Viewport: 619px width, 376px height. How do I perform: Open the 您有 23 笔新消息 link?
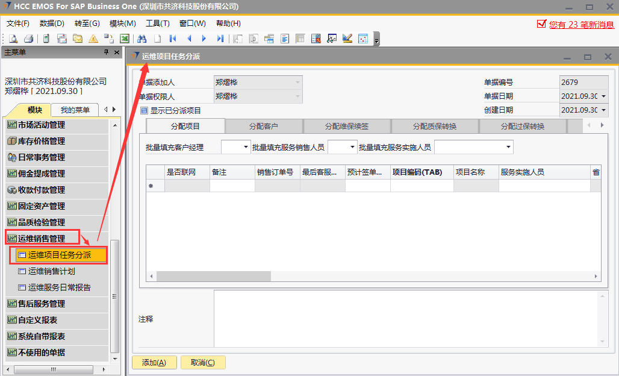[x=581, y=25]
